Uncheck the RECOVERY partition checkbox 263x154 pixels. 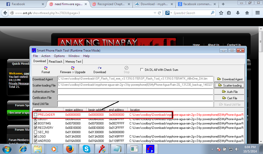tap(36, 128)
